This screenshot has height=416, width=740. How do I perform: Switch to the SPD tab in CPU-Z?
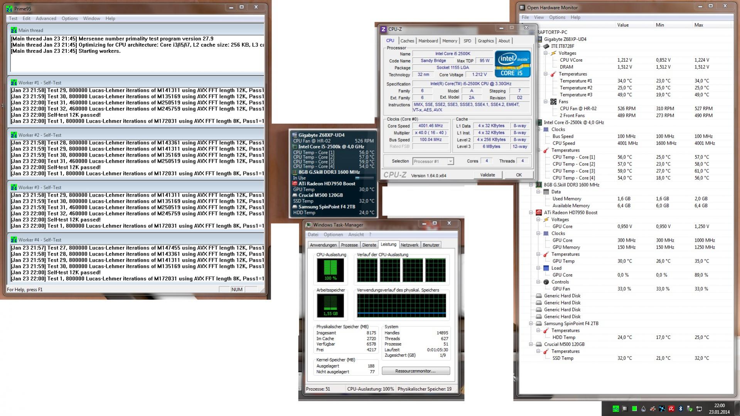click(467, 41)
